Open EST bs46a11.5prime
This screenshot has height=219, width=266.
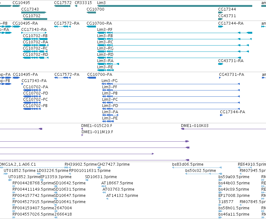point(234,214)
